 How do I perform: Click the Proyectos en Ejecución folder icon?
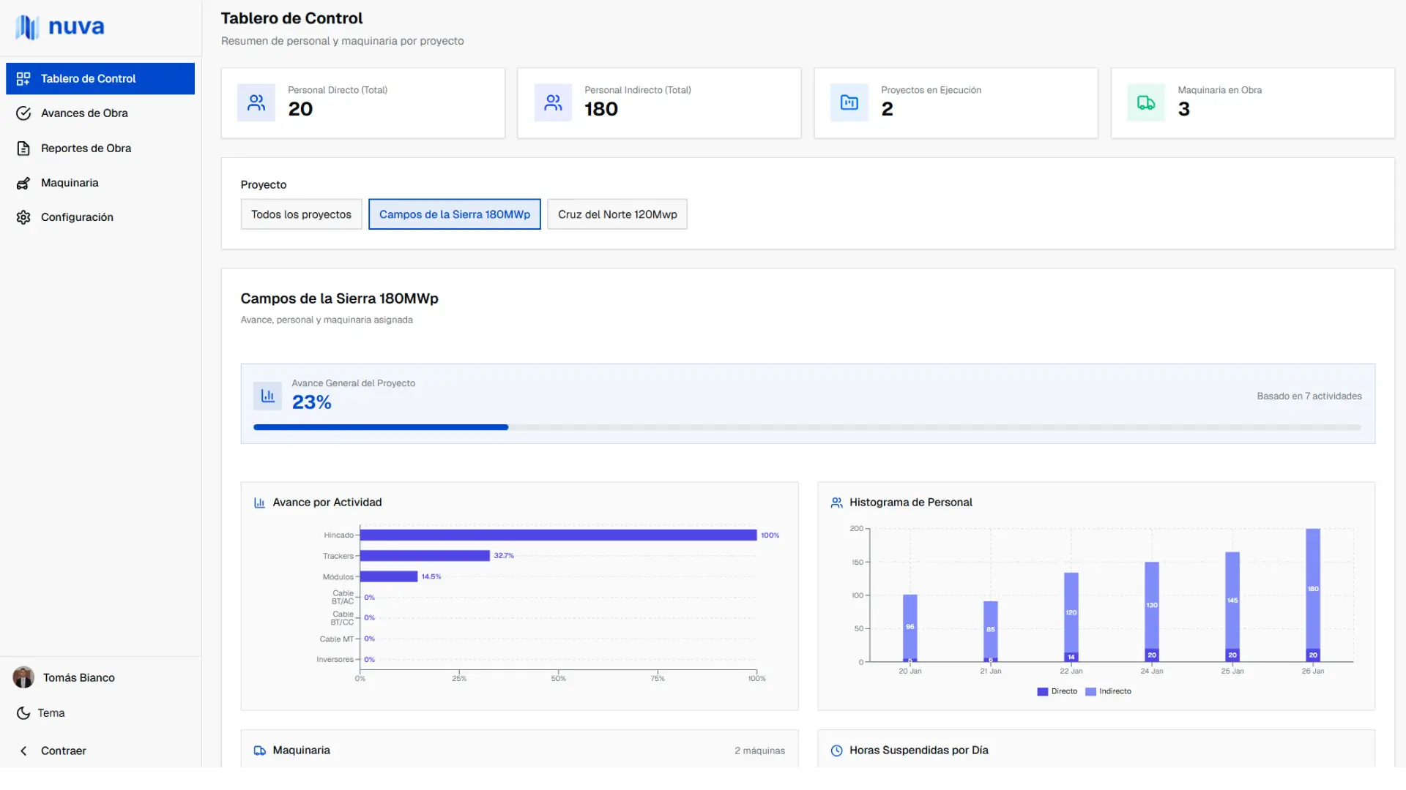(849, 103)
